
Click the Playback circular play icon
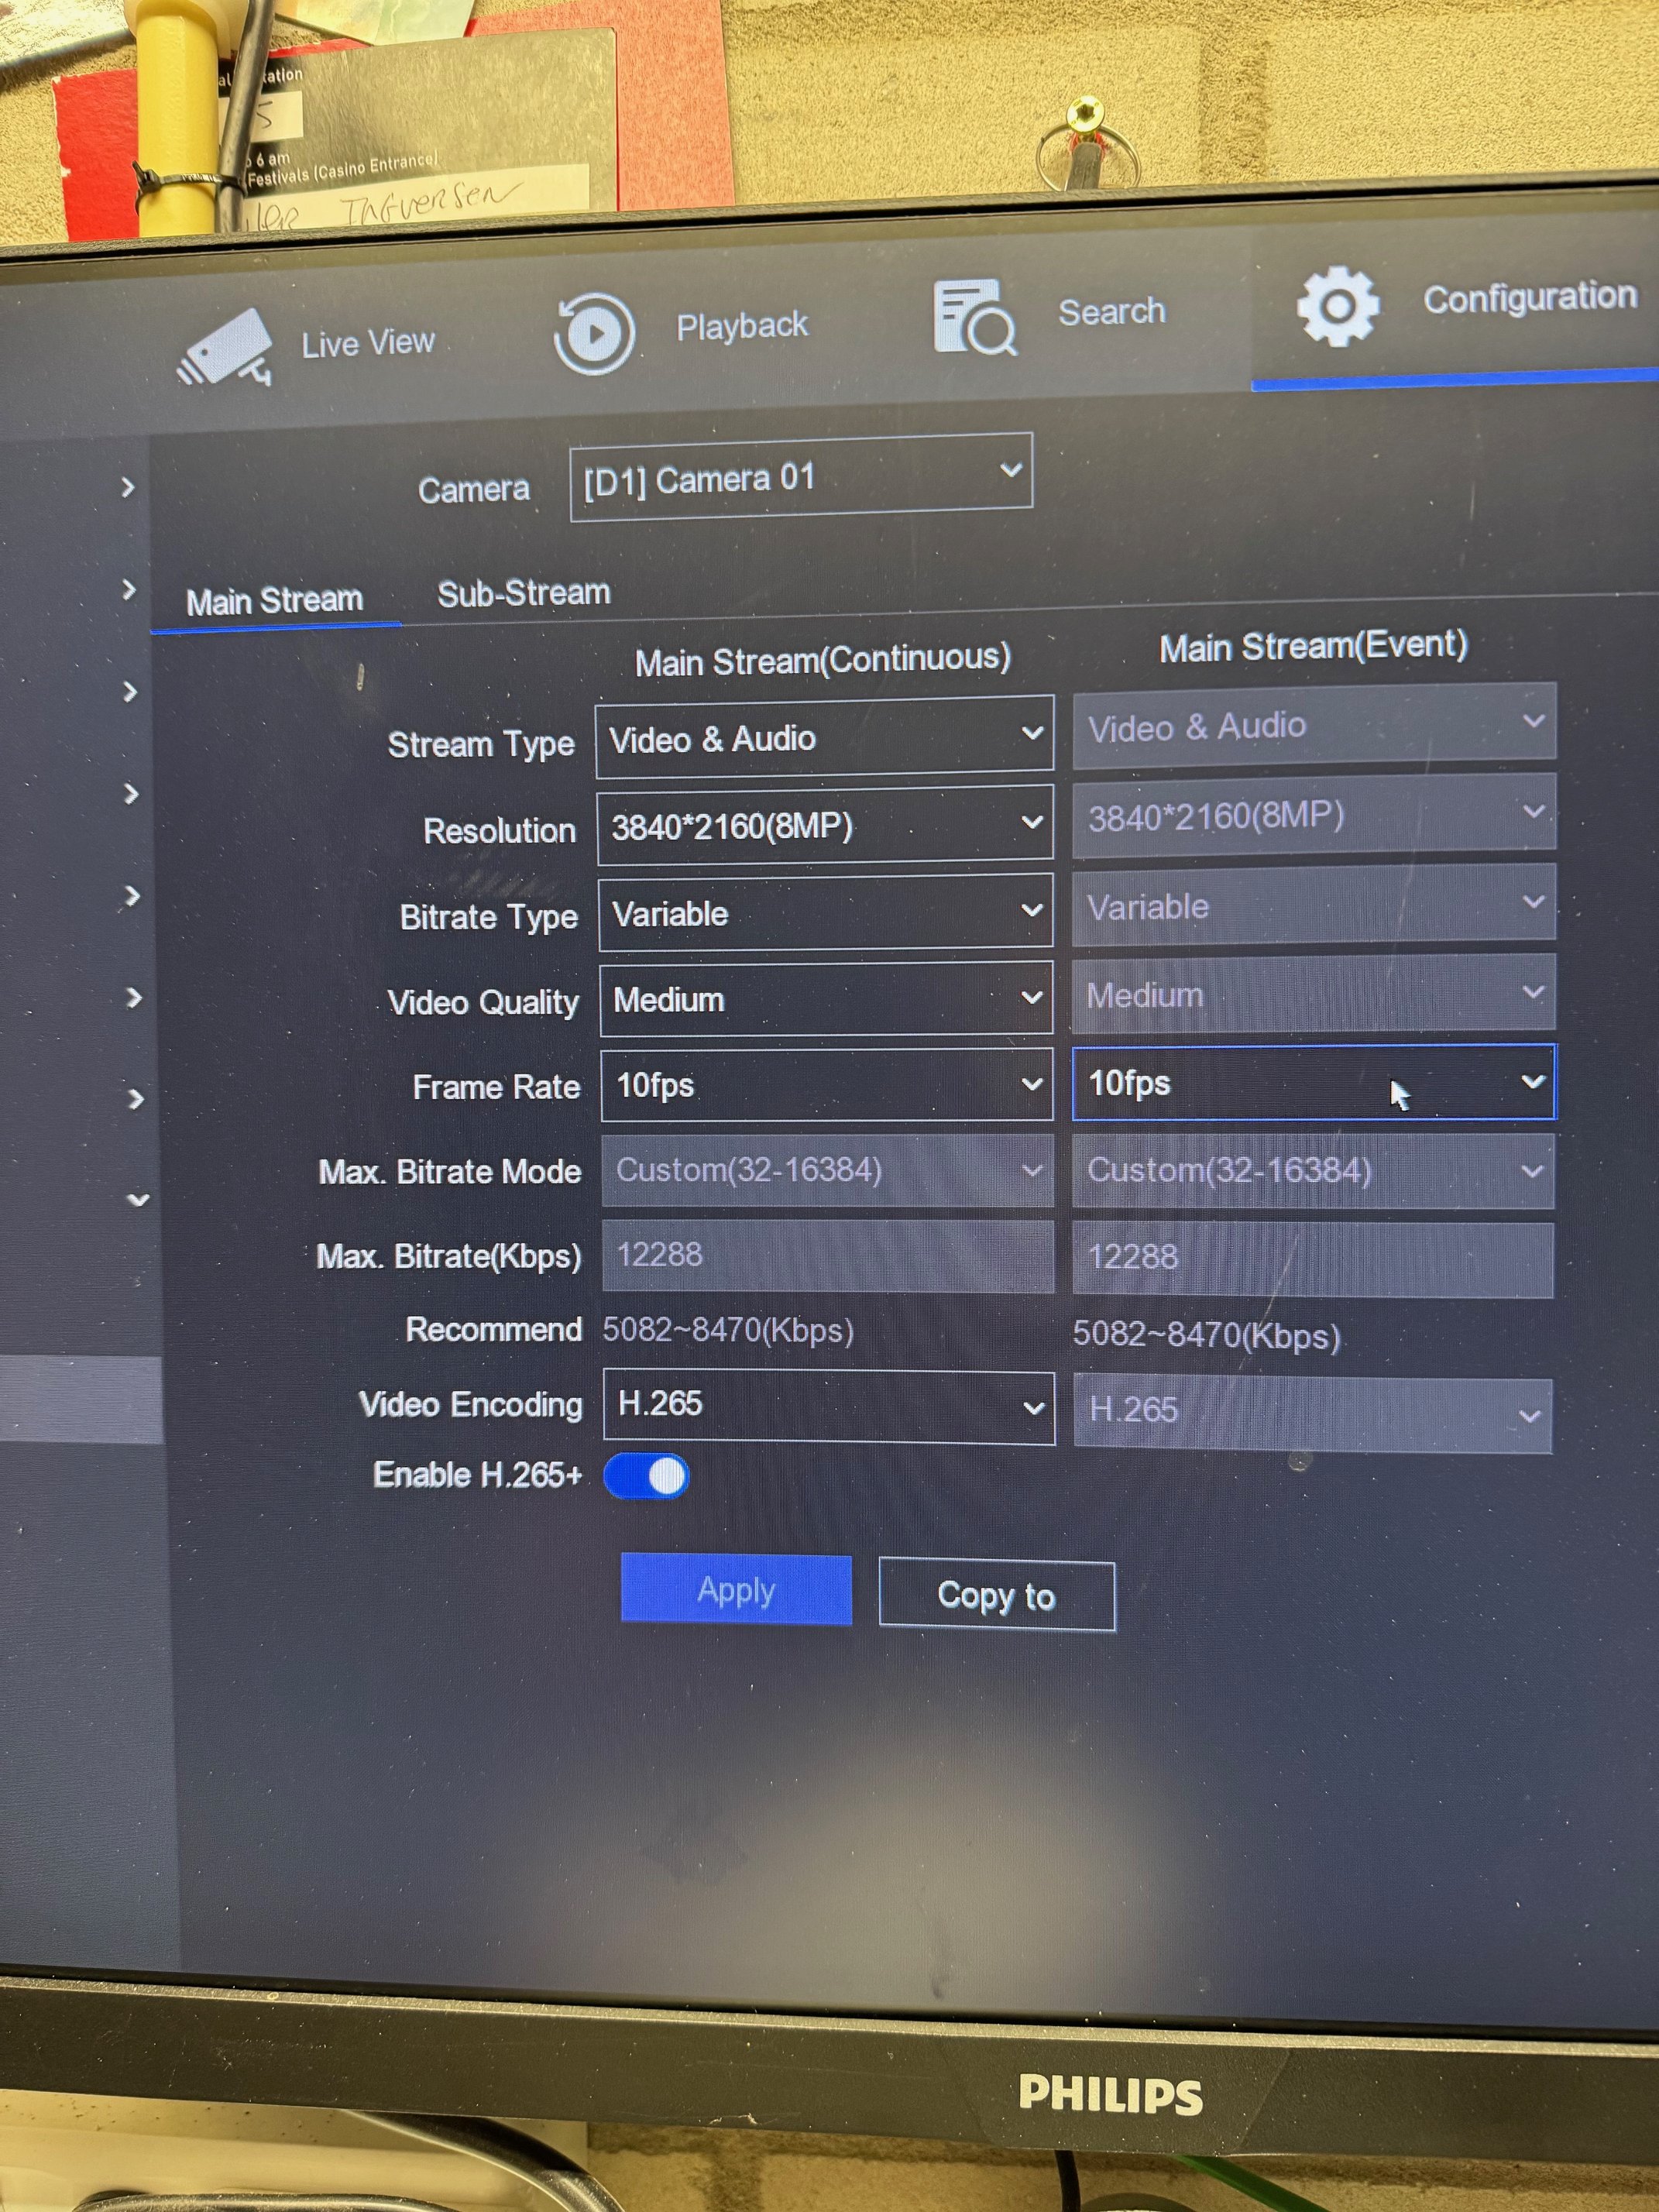594,333
